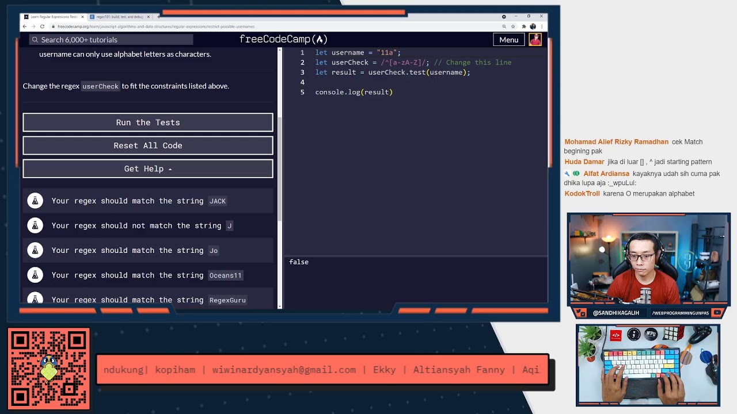Image resolution: width=737 pixels, height=414 pixels.
Task: Click the wrench badge beside Alfat Ardiansa
Action: click(567, 174)
